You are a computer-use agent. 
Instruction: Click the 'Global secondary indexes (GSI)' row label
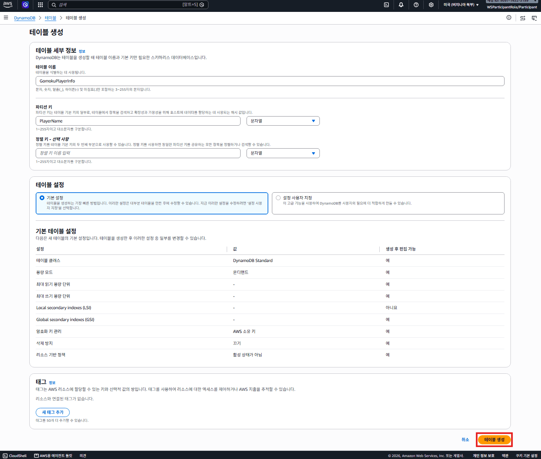click(x=65, y=319)
